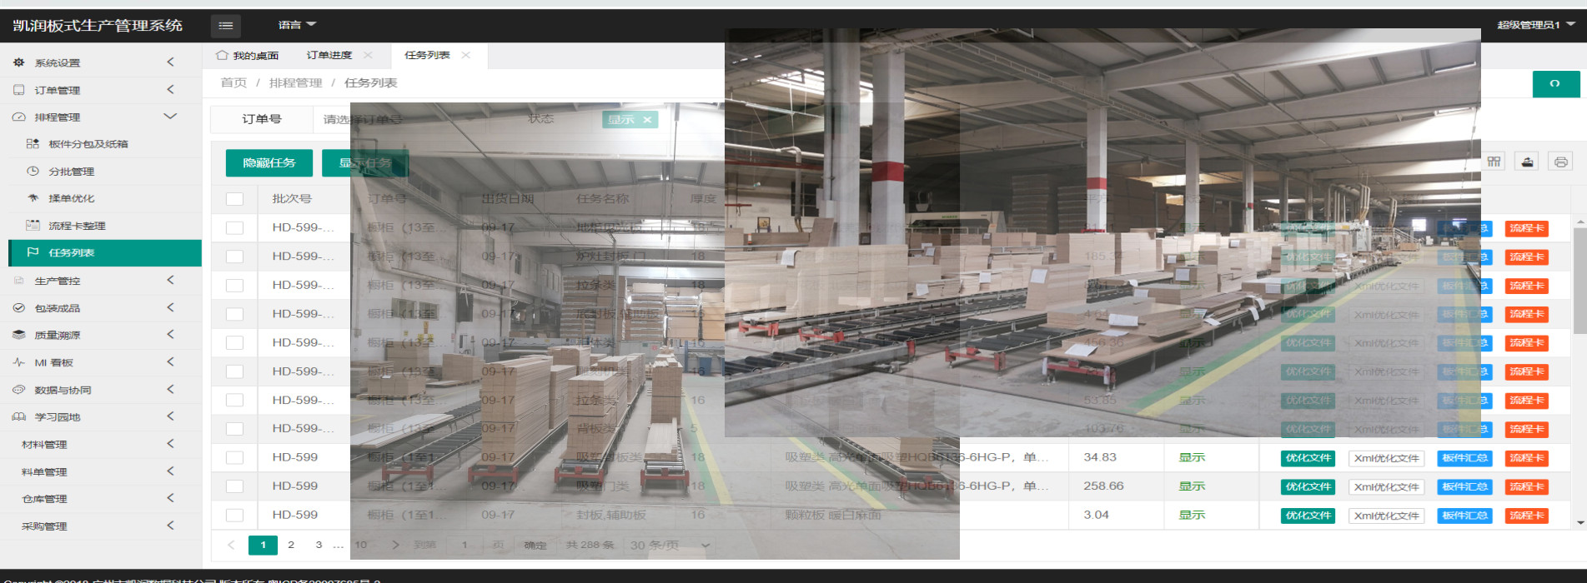Viewport: 1587px width, 583px height.
Task: Click the 揉单优化 sidebar icon
Action: pos(33,198)
